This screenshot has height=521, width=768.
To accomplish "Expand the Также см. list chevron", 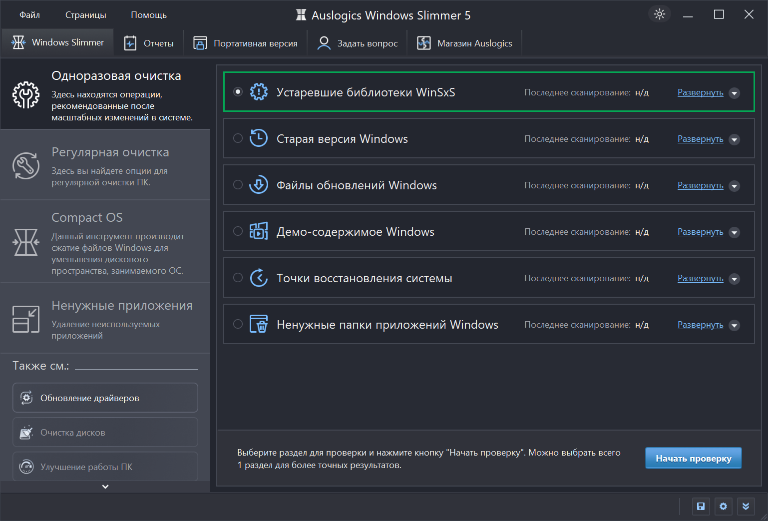I will 105,487.
